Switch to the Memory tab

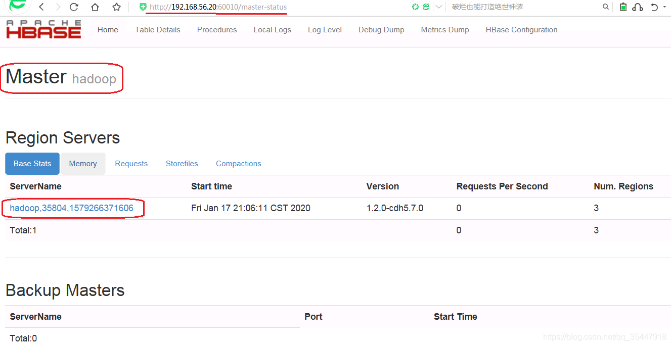(x=83, y=164)
